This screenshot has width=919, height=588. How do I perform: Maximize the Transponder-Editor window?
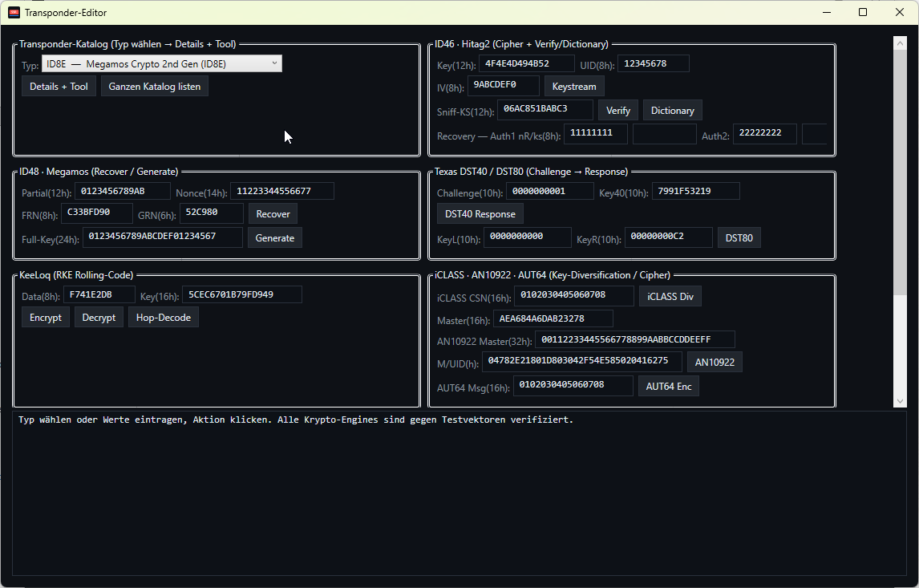click(x=863, y=12)
